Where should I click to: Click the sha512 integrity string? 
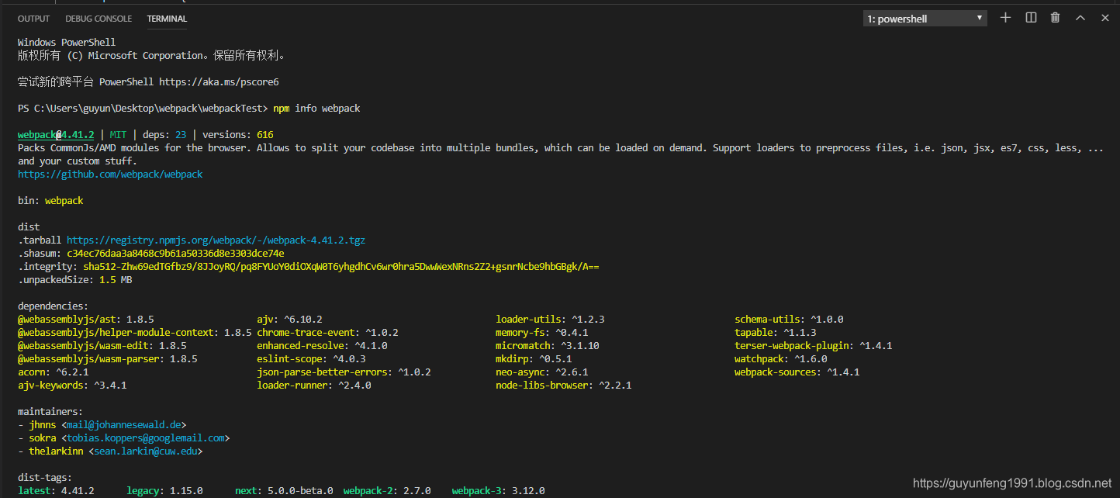[340, 267]
